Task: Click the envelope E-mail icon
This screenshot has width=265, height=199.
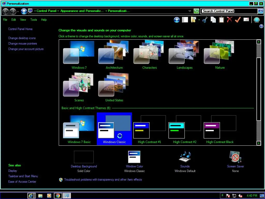Action: pyautogui.click(x=246, y=20)
